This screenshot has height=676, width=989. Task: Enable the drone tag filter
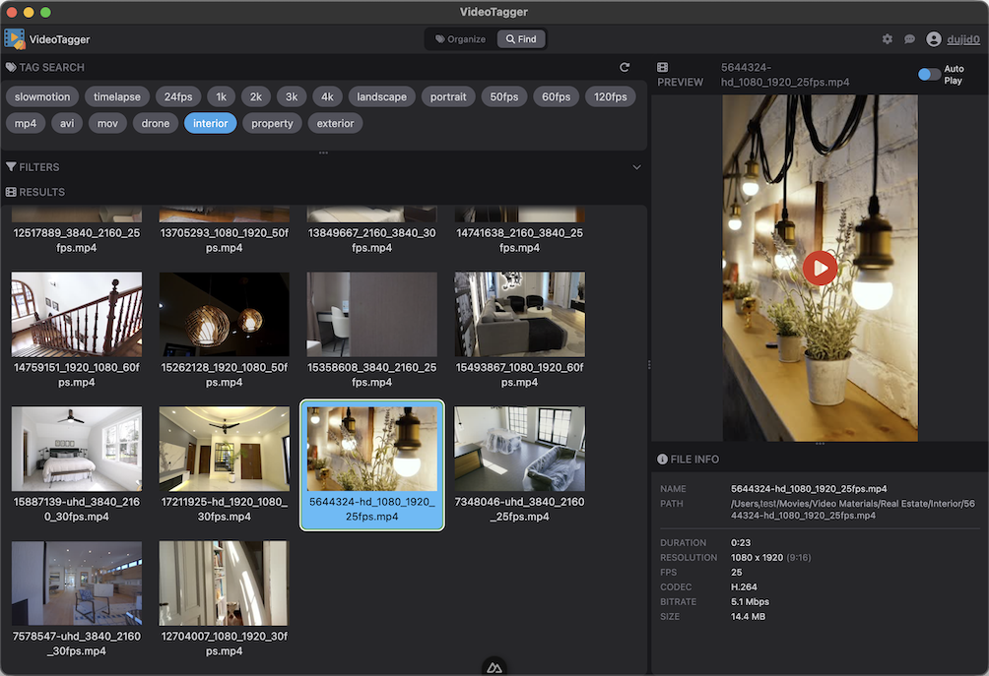pyautogui.click(x=156, y=122)
